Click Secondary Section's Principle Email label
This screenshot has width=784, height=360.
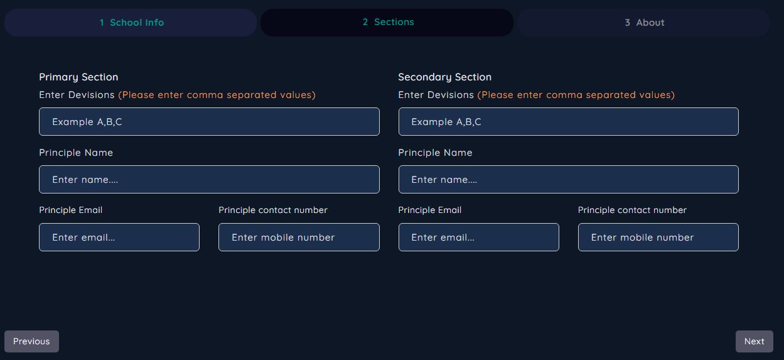(429, 210)
